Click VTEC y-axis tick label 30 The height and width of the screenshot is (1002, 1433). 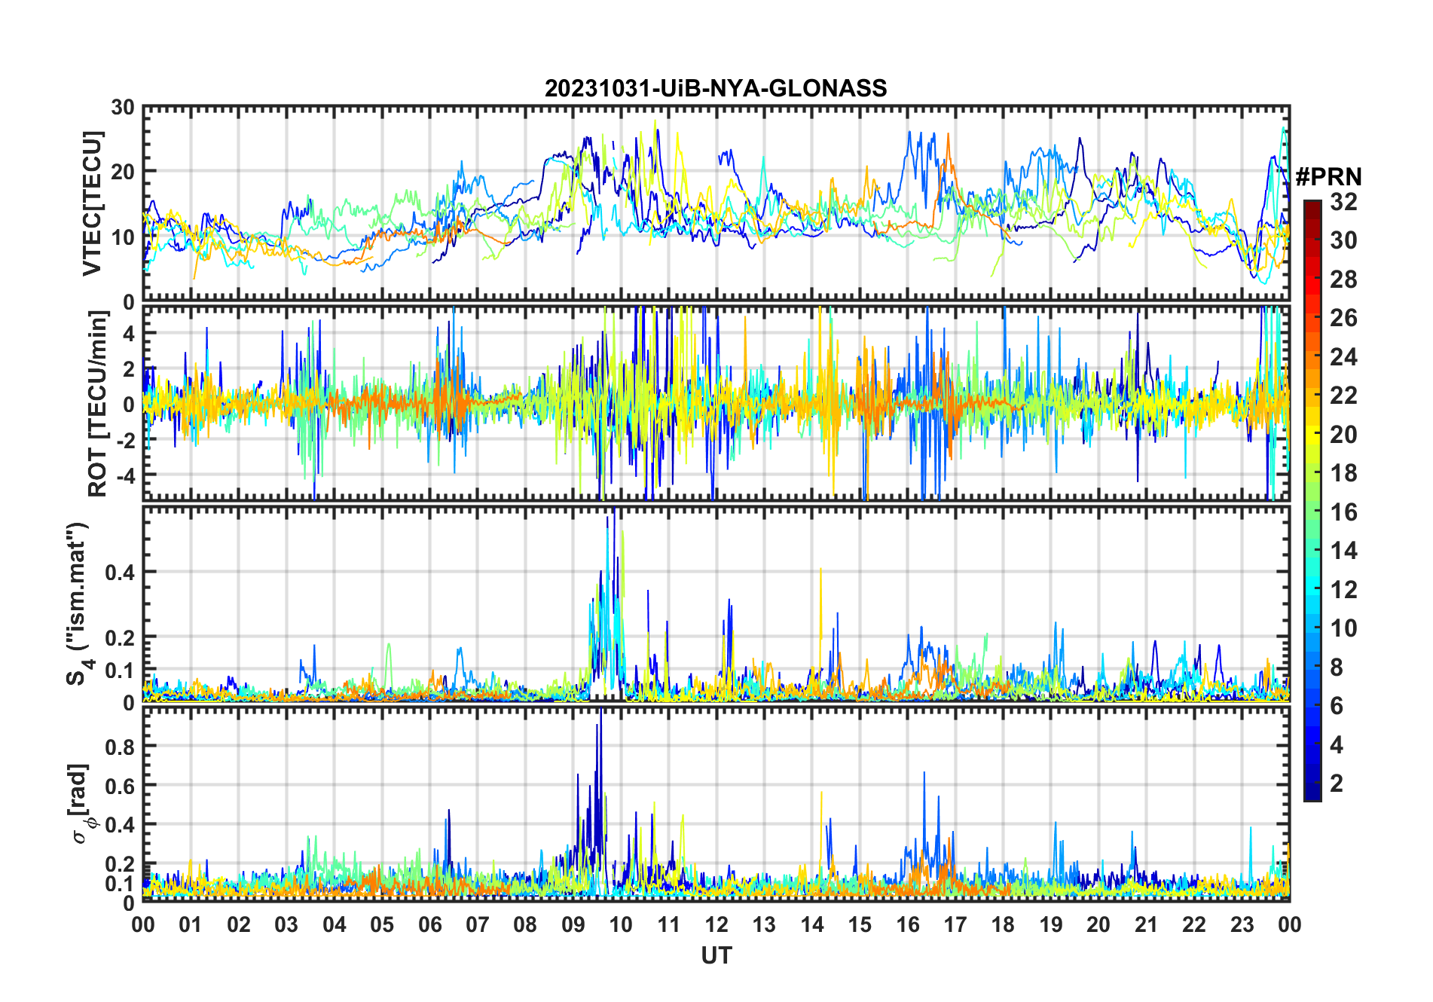click(123, 108)
